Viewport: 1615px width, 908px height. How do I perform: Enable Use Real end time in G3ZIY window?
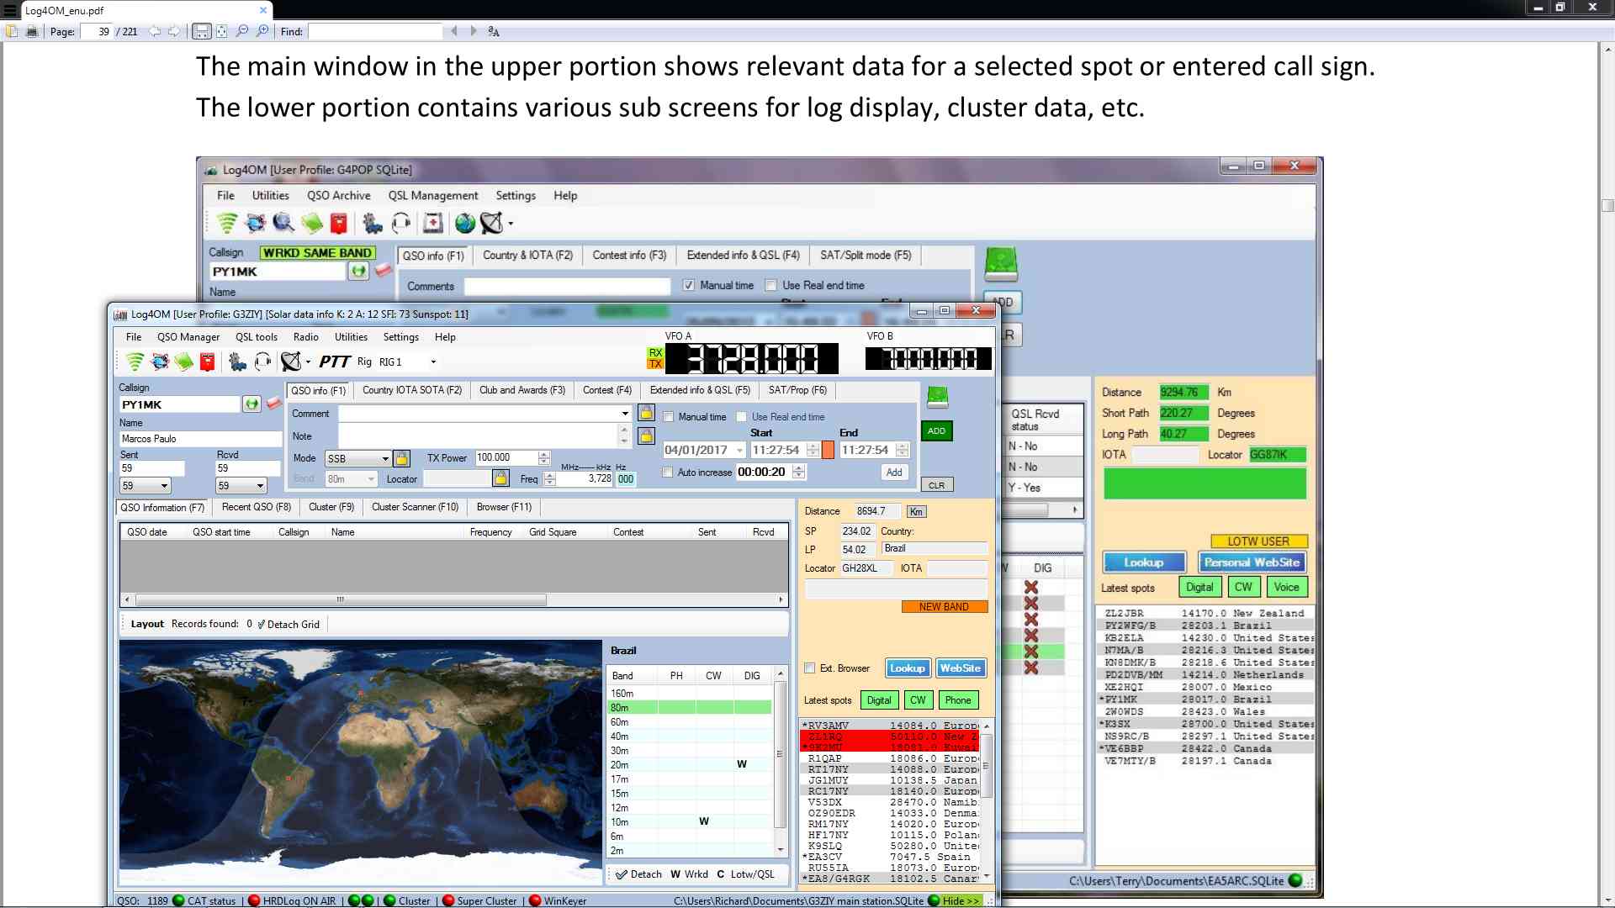(742, 417)
